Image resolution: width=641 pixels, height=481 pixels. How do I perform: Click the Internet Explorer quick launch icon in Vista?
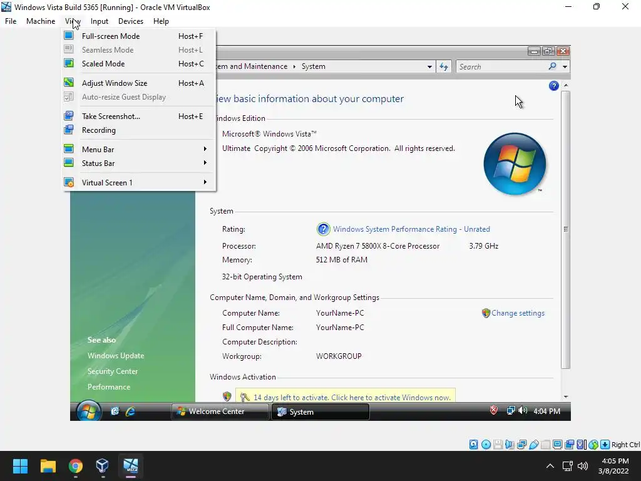[130, 411]
